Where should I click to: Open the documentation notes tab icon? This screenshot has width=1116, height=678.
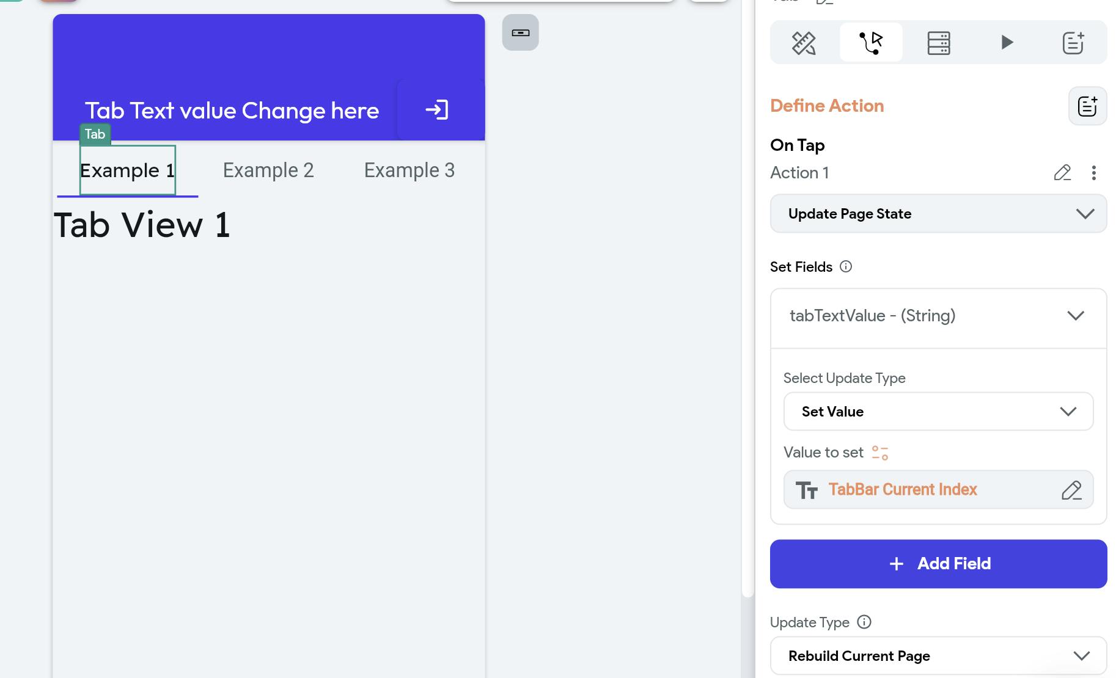tap(1073, 43)
